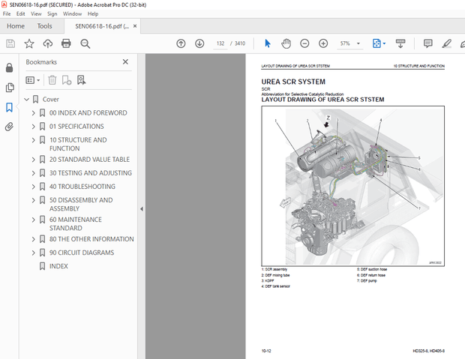Collapse the navigation pane with arrow handle
465x359 pixels.
(142, 209)
